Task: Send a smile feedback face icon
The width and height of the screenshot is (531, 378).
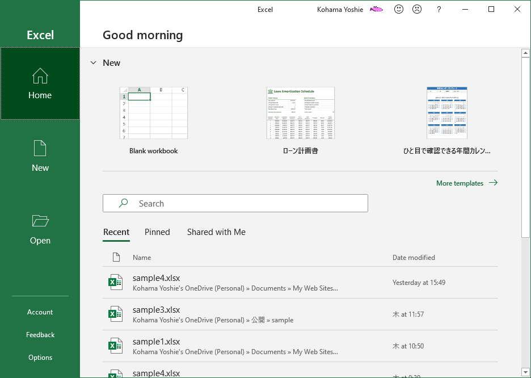Action: (x=399, y=9)
